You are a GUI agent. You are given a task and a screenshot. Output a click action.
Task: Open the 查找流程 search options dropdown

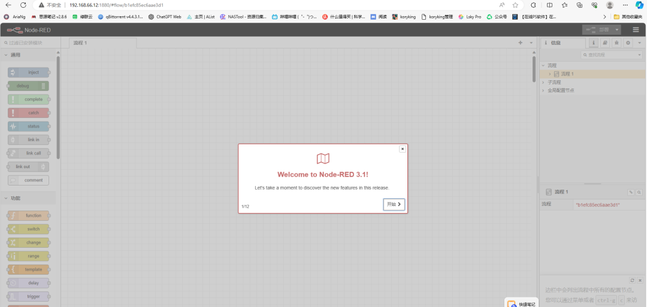(x=640, y=55)
